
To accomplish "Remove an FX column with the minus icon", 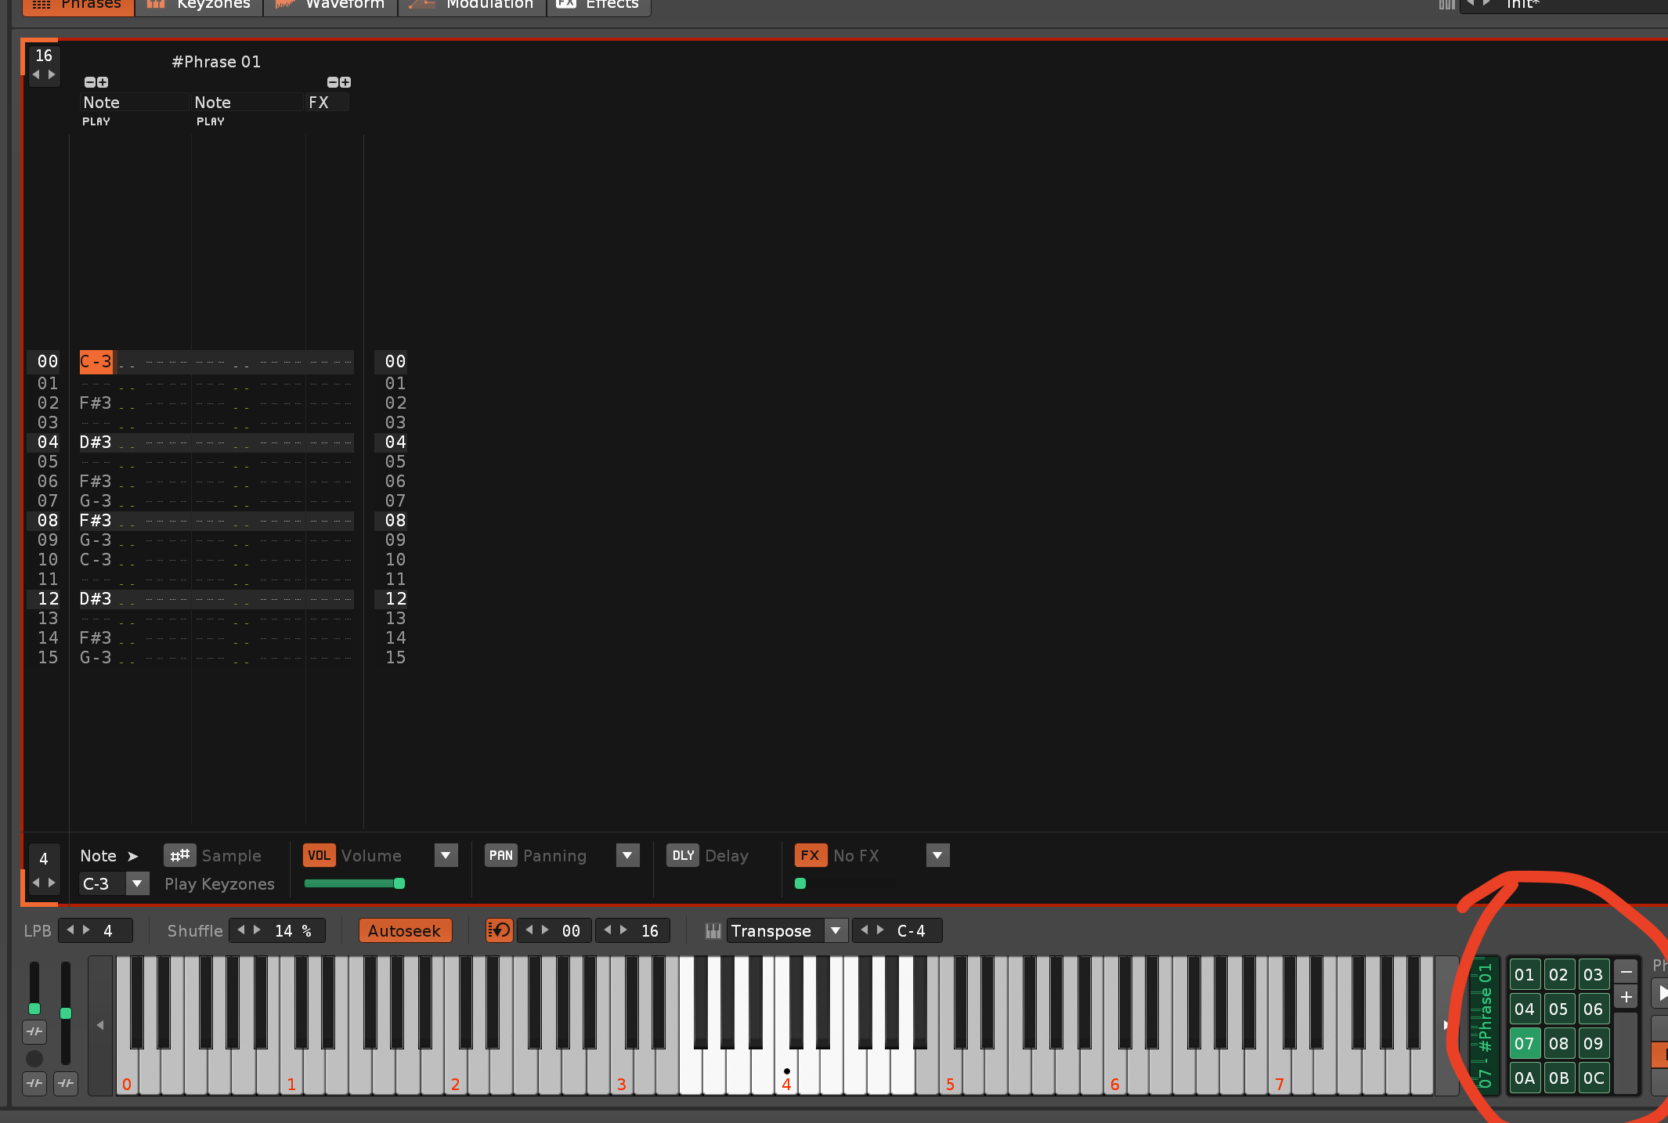I will tap(333, 82).
